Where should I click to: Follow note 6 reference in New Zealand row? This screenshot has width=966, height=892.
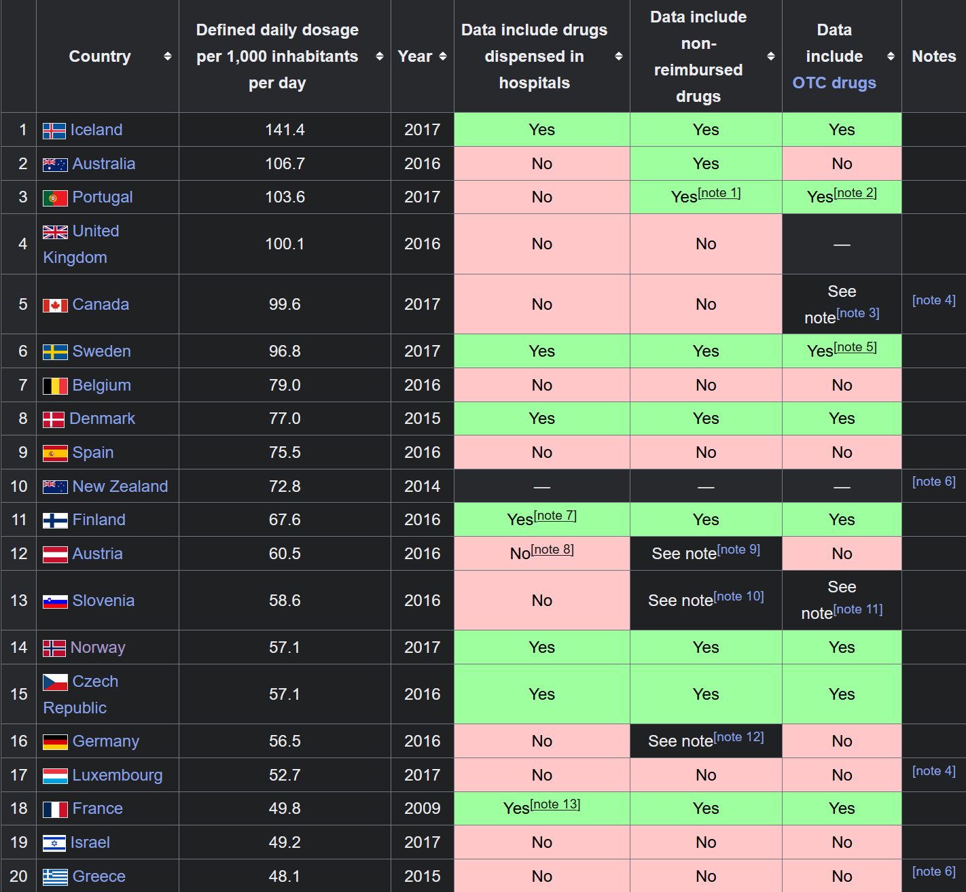934,482
